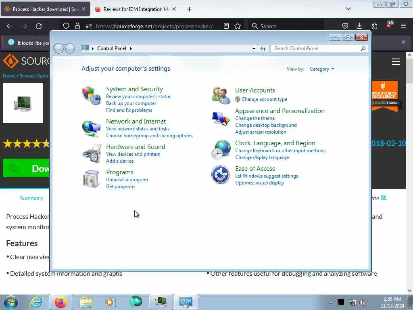Open Firefox list all tabs chevron

point(348,9)
